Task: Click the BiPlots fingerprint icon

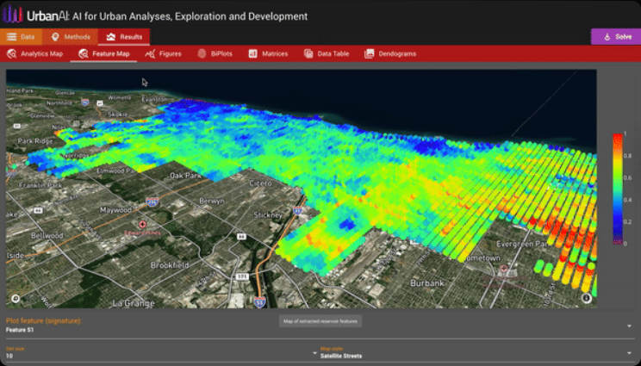Action: tap(202, 53)
